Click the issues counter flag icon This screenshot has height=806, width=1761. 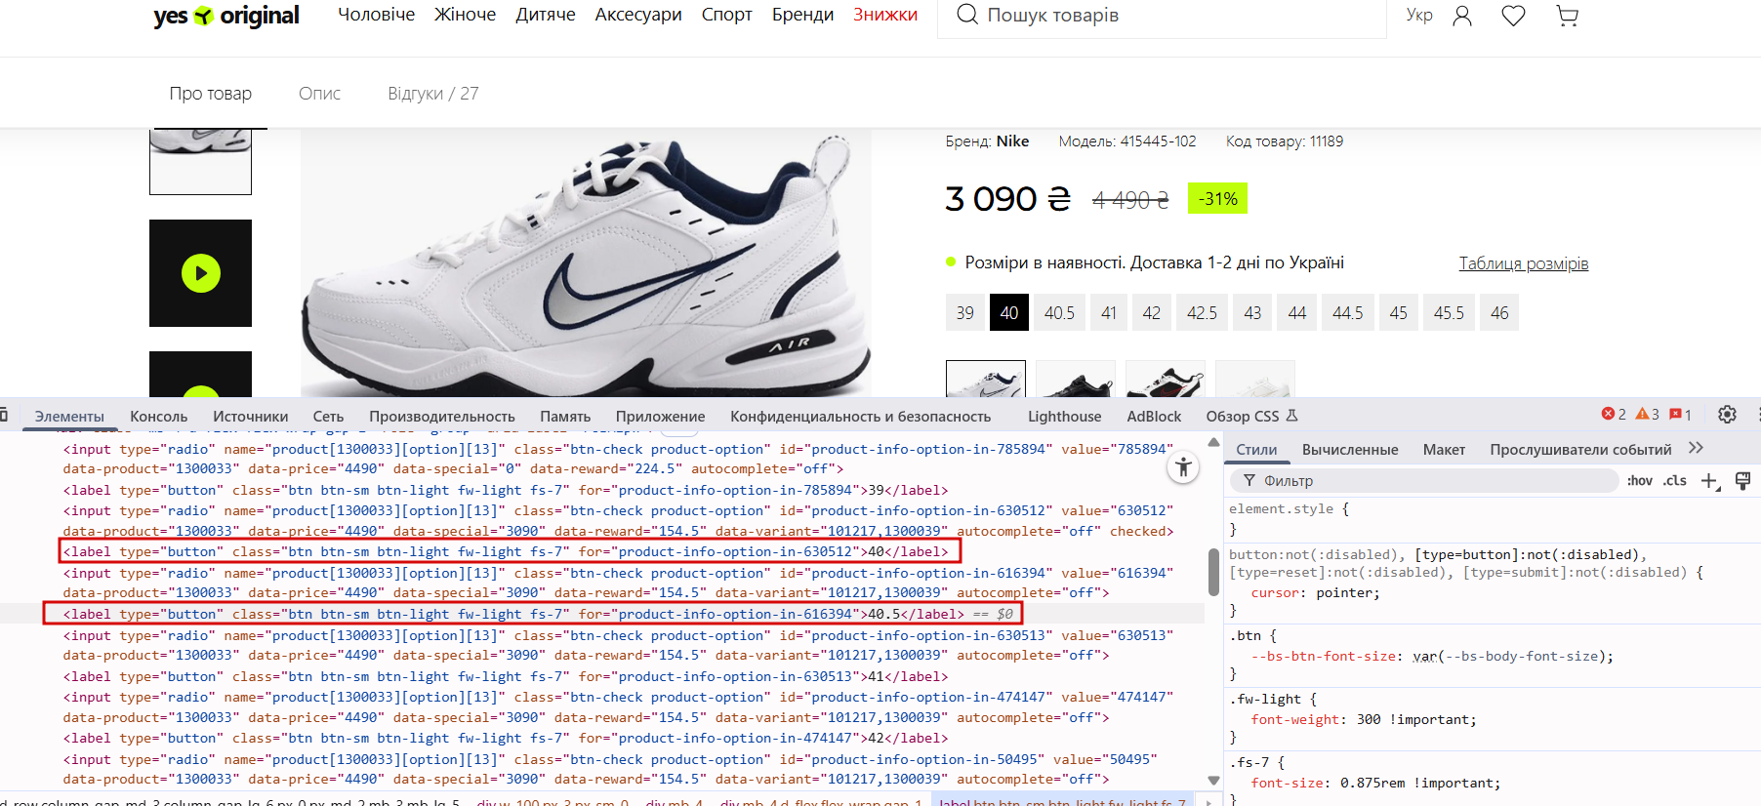tap(1681, 415)
